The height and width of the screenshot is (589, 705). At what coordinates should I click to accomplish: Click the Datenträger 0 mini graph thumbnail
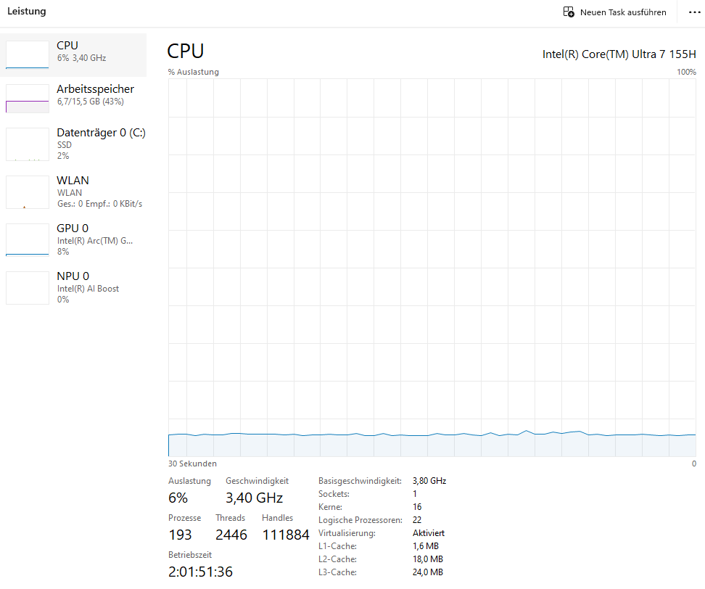[28, 144]
